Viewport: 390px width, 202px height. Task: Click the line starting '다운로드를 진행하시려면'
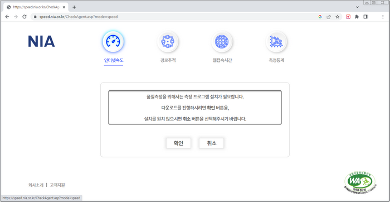(195, 108)
